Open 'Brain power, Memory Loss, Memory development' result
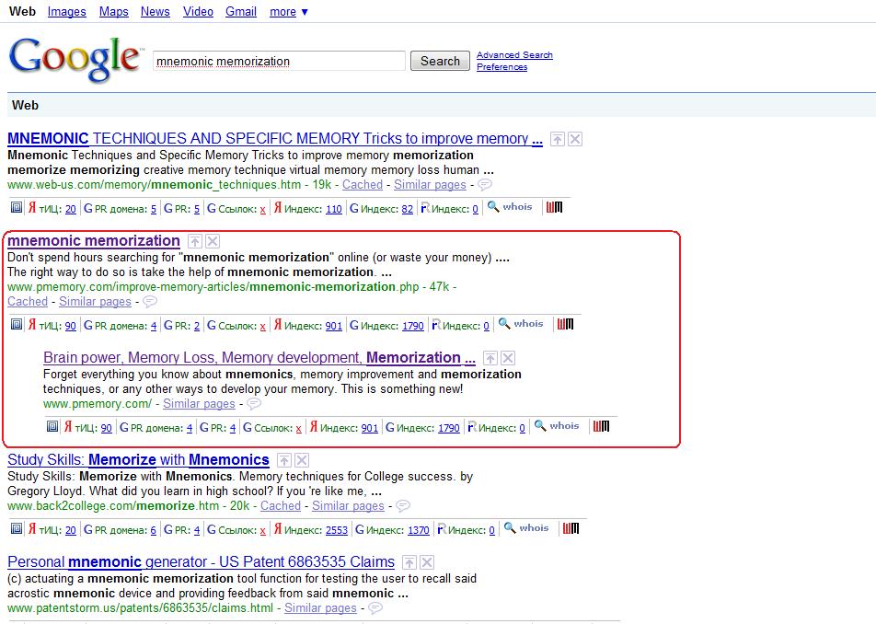The height and width of the screenshot is (624, 876). pyautogui.click(x=259, y=357)
